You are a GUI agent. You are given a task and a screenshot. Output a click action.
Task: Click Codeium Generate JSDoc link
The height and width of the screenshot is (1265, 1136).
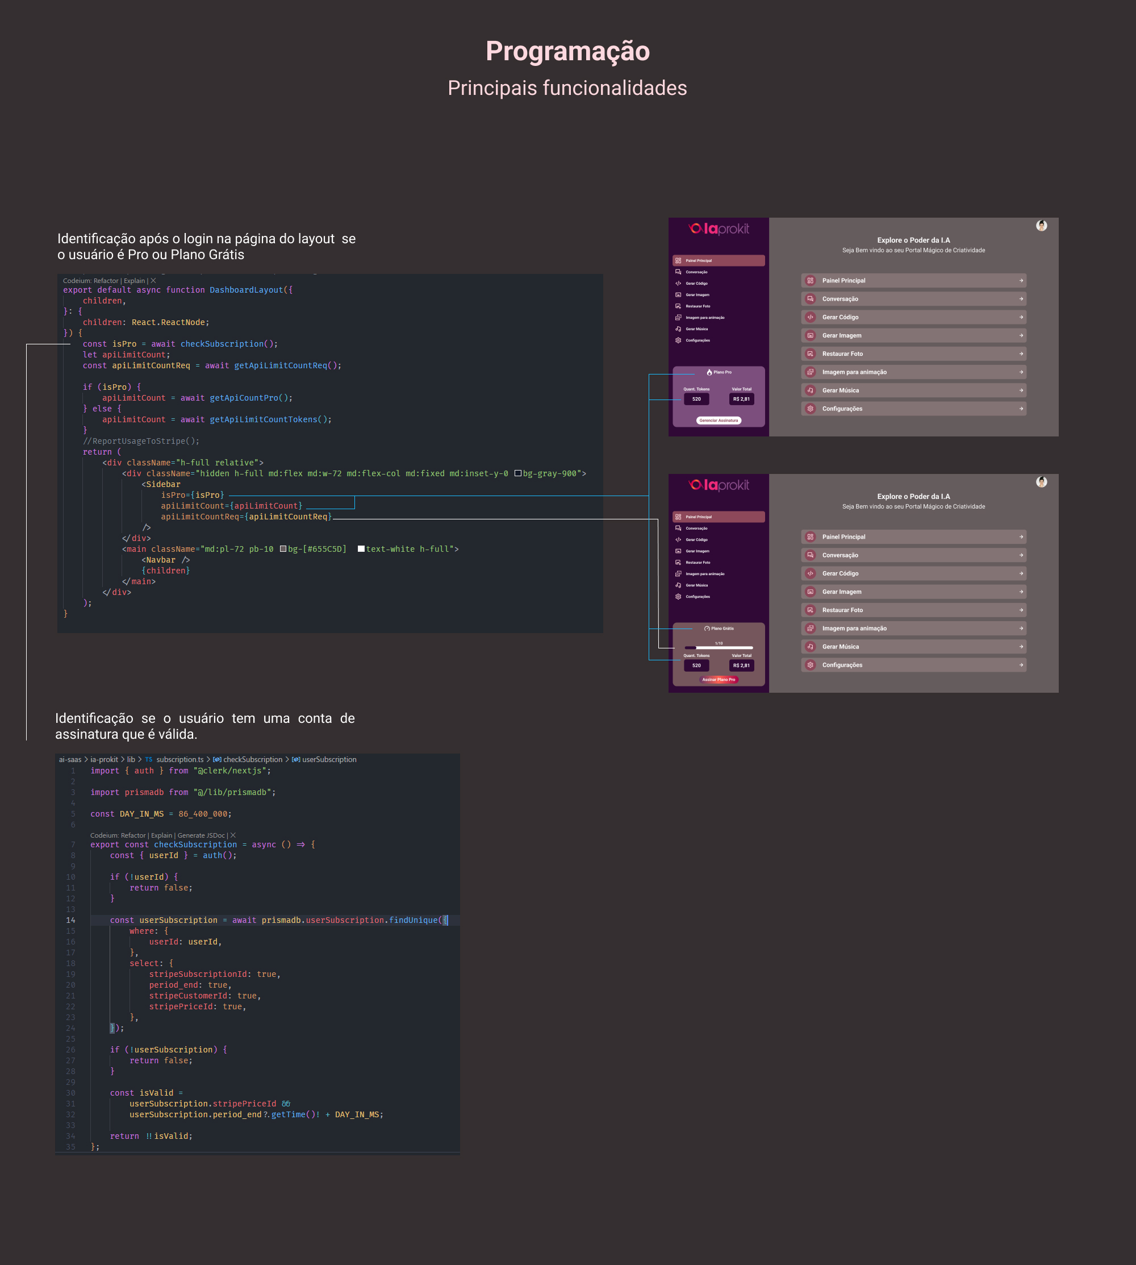coord(201,835)
